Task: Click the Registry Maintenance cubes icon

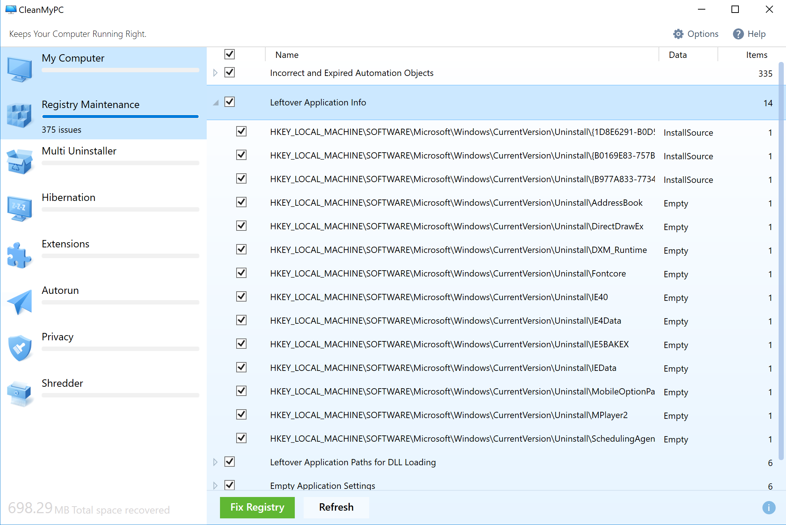Action: [20, 116]
